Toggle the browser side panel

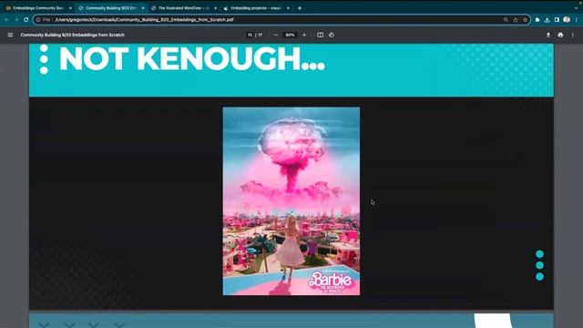coord(557,20)
